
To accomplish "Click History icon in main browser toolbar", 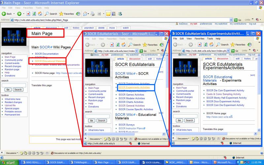I will coord(78,14).
